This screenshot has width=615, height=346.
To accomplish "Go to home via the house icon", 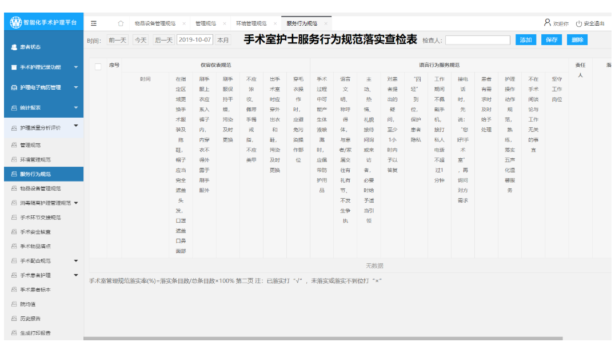I will 121,23.
